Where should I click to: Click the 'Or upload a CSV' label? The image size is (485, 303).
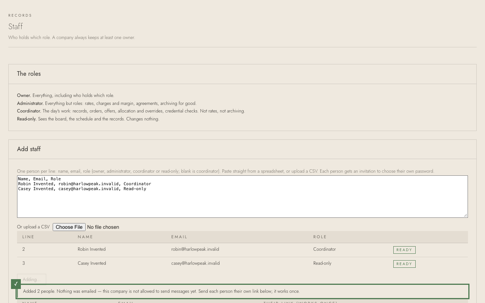tap(33, 227)
